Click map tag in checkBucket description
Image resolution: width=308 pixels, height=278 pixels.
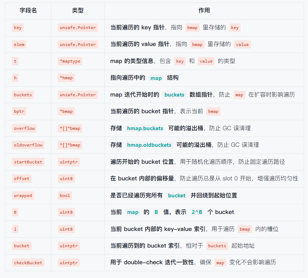[220, 263]
